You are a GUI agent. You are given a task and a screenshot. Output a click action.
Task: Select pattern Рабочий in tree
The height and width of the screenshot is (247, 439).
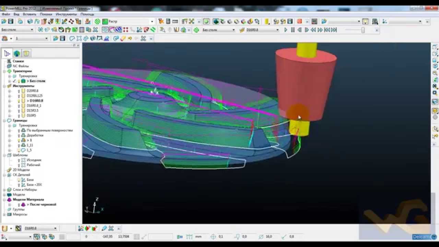(33, 165)
